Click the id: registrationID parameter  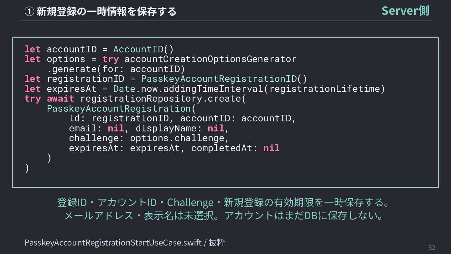119,118
